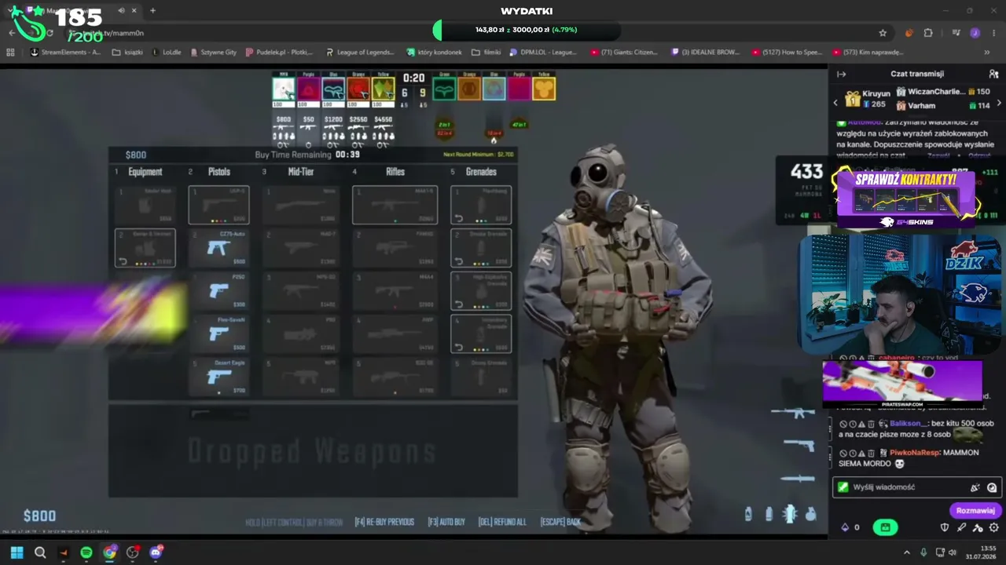Image resolution: width=1006 pixels, height=565 pixels.
Task: Open the Sztywne Gity bookmark
Action: pyautogui.click(x=213, y=53)
